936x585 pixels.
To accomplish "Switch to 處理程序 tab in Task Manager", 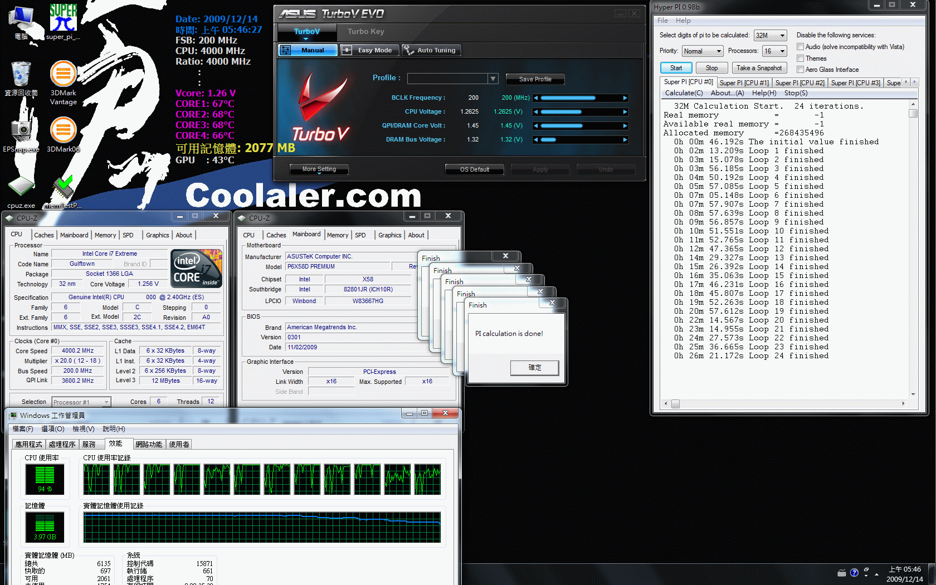I will 62,444.
